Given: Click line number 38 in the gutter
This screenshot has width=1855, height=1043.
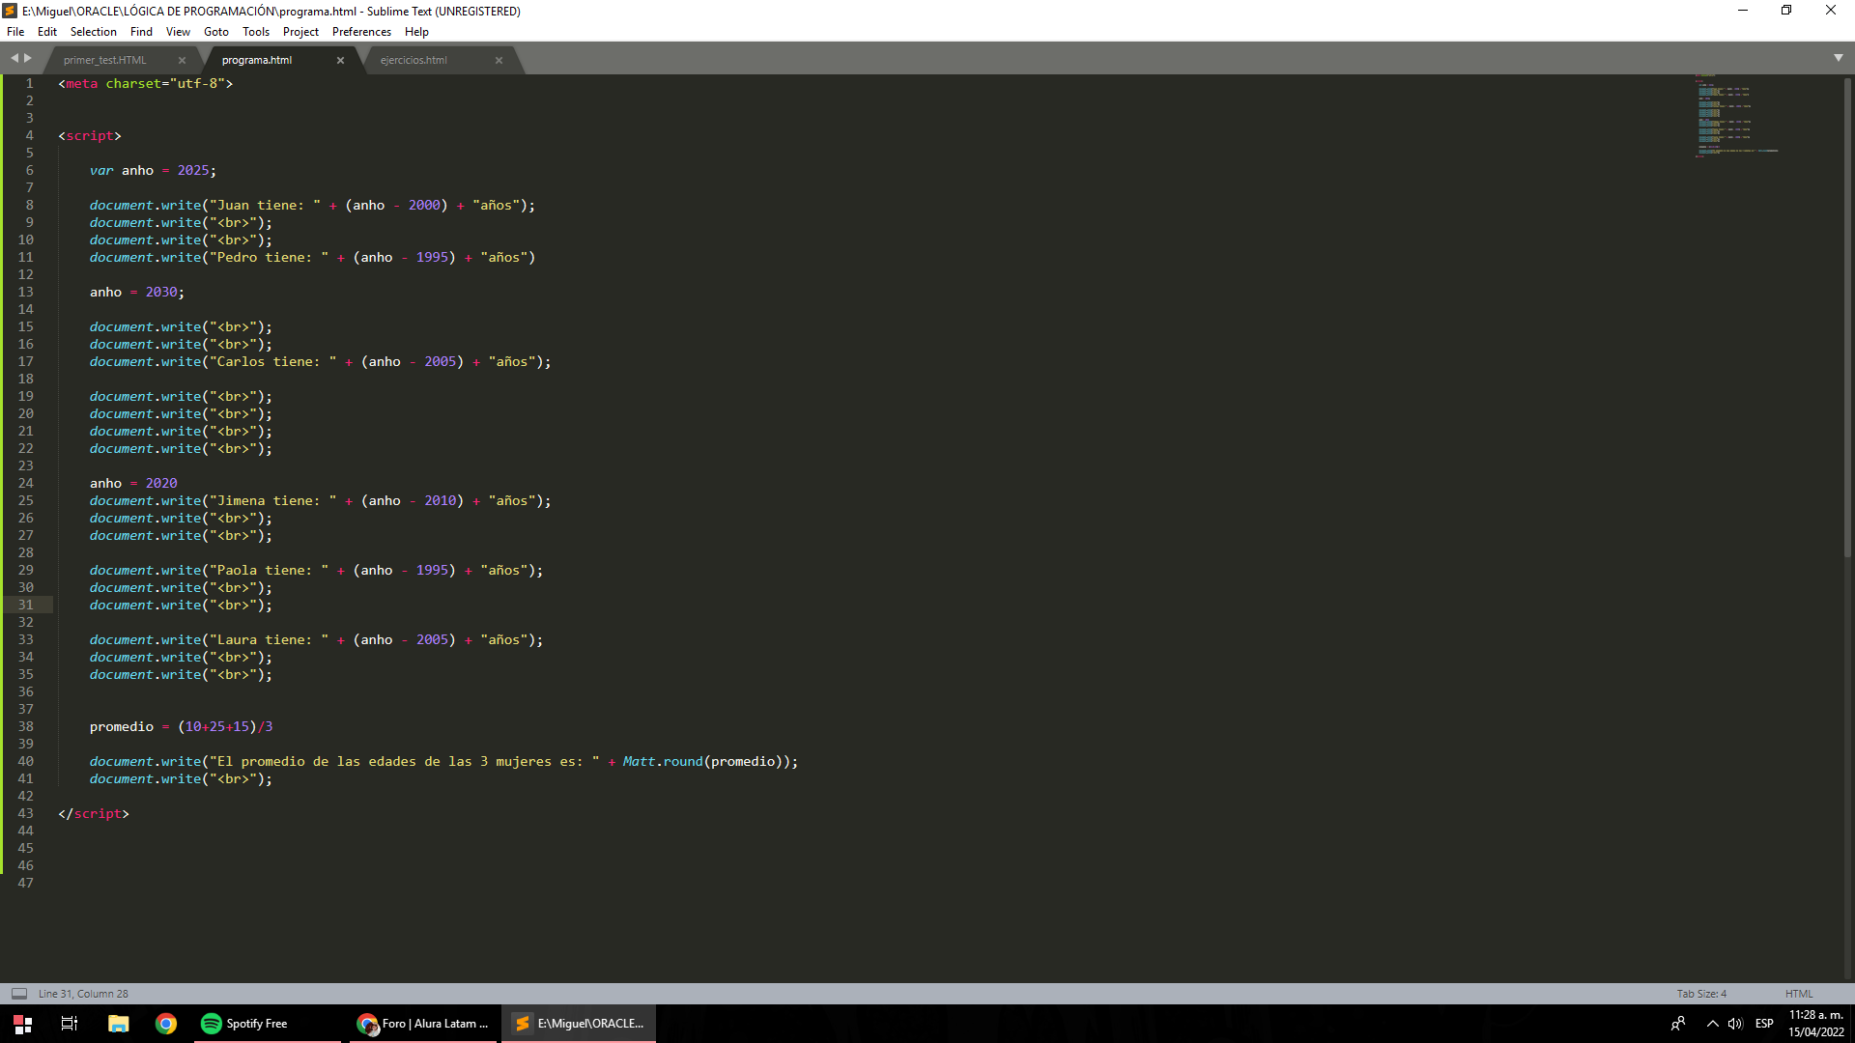Looking at the screenshot, I should (x=25, y=726).
